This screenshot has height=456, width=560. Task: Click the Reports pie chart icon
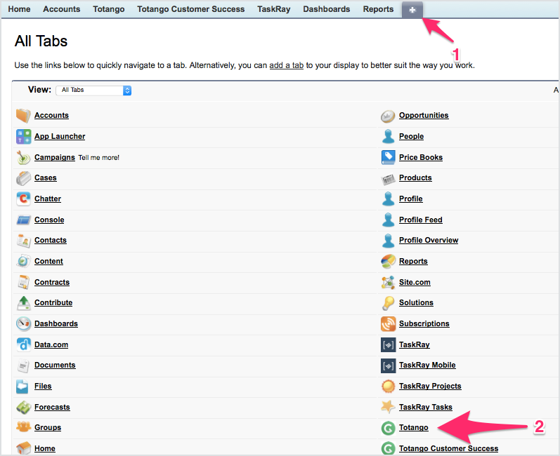389,262
